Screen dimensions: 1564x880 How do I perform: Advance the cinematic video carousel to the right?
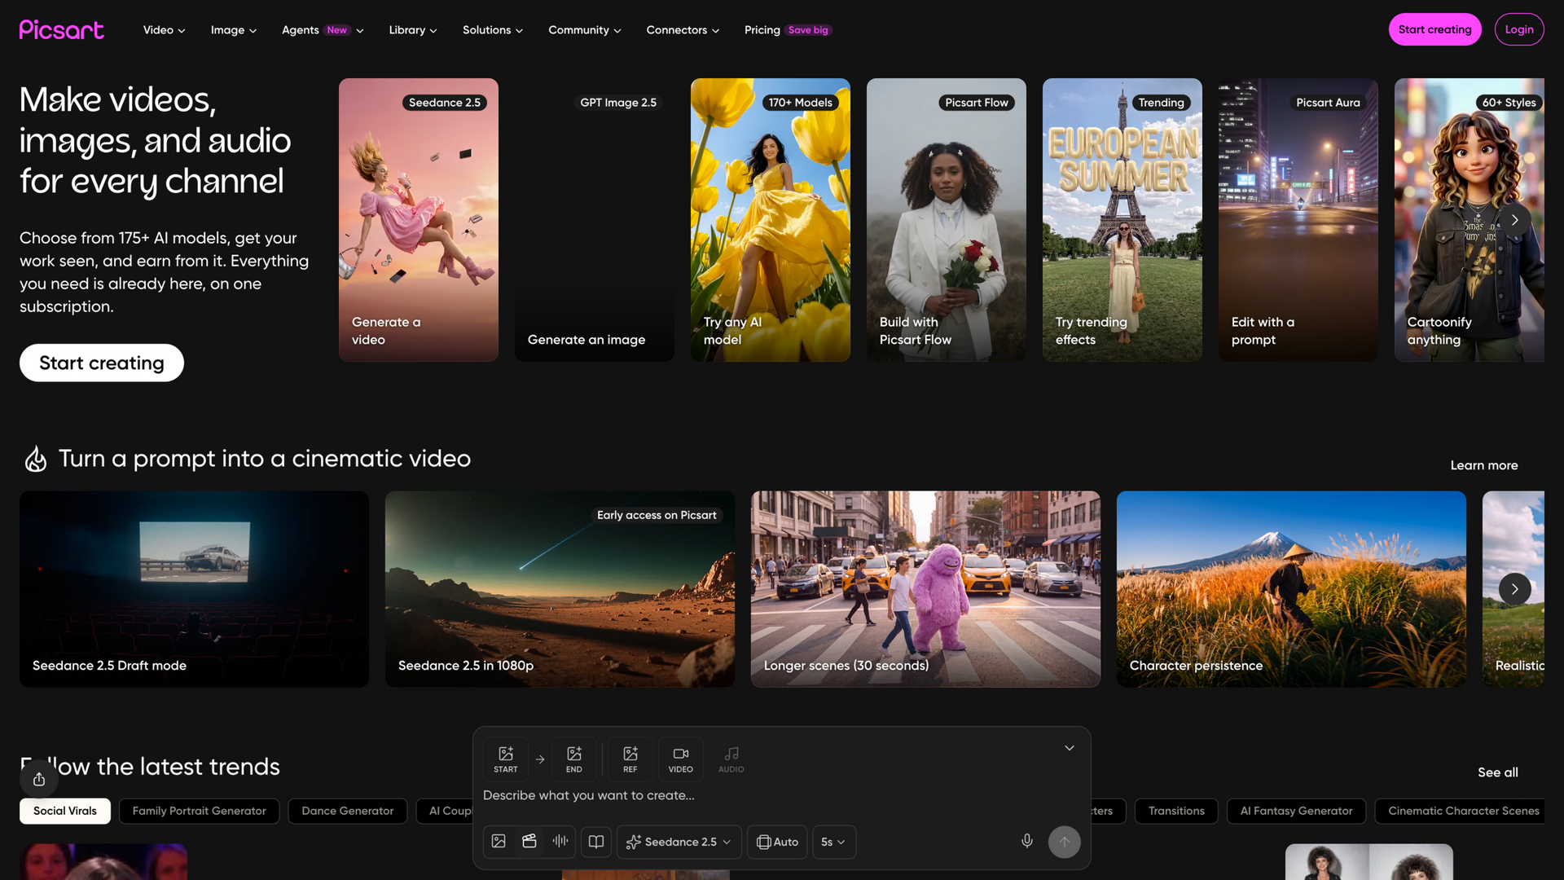tap(1515, 589)
